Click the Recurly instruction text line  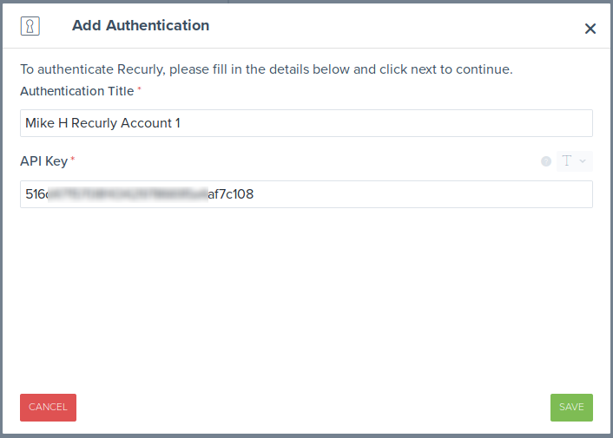267,69
